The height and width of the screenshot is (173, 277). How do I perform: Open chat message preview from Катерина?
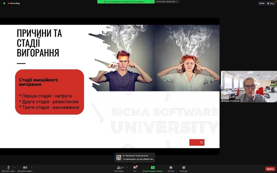coord(135,157)
